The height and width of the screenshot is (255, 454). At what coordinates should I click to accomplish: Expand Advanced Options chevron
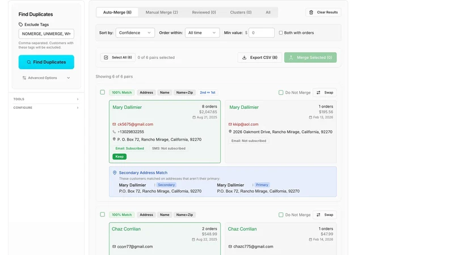(68, 78)
